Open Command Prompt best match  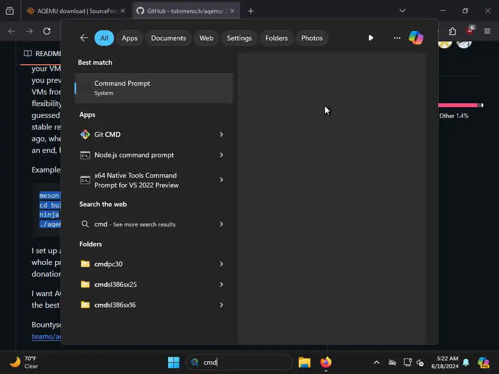tap(154, 88)
